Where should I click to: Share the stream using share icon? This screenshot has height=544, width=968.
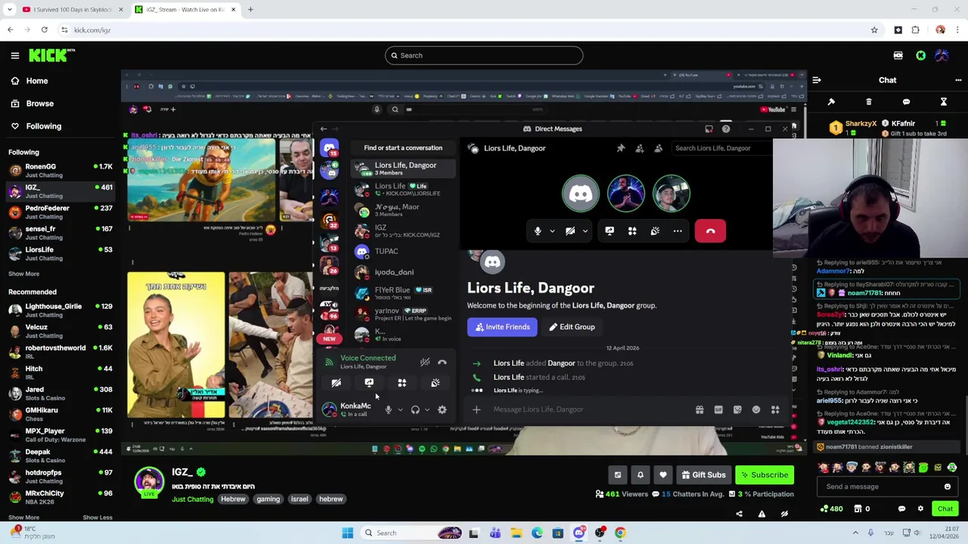click(x=739, y=514)
